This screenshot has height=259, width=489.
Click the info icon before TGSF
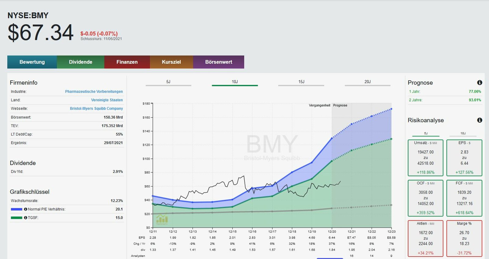(x=26, y=218)
